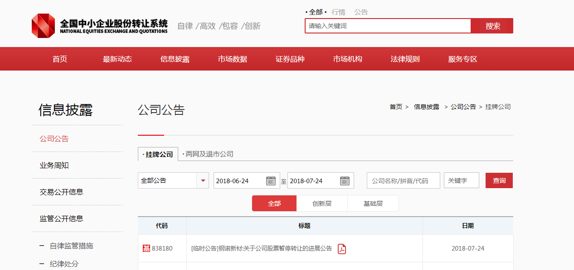Click the red 基 badge beside 838180

click(x=146, y=248)
